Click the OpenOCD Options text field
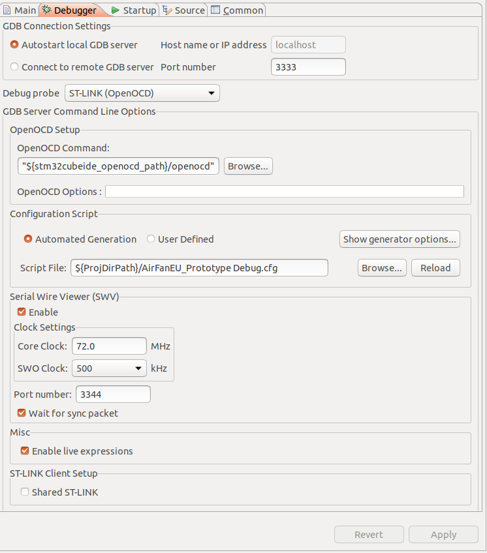This screenshot has width=487, height=553. click(x=284, y=192)
